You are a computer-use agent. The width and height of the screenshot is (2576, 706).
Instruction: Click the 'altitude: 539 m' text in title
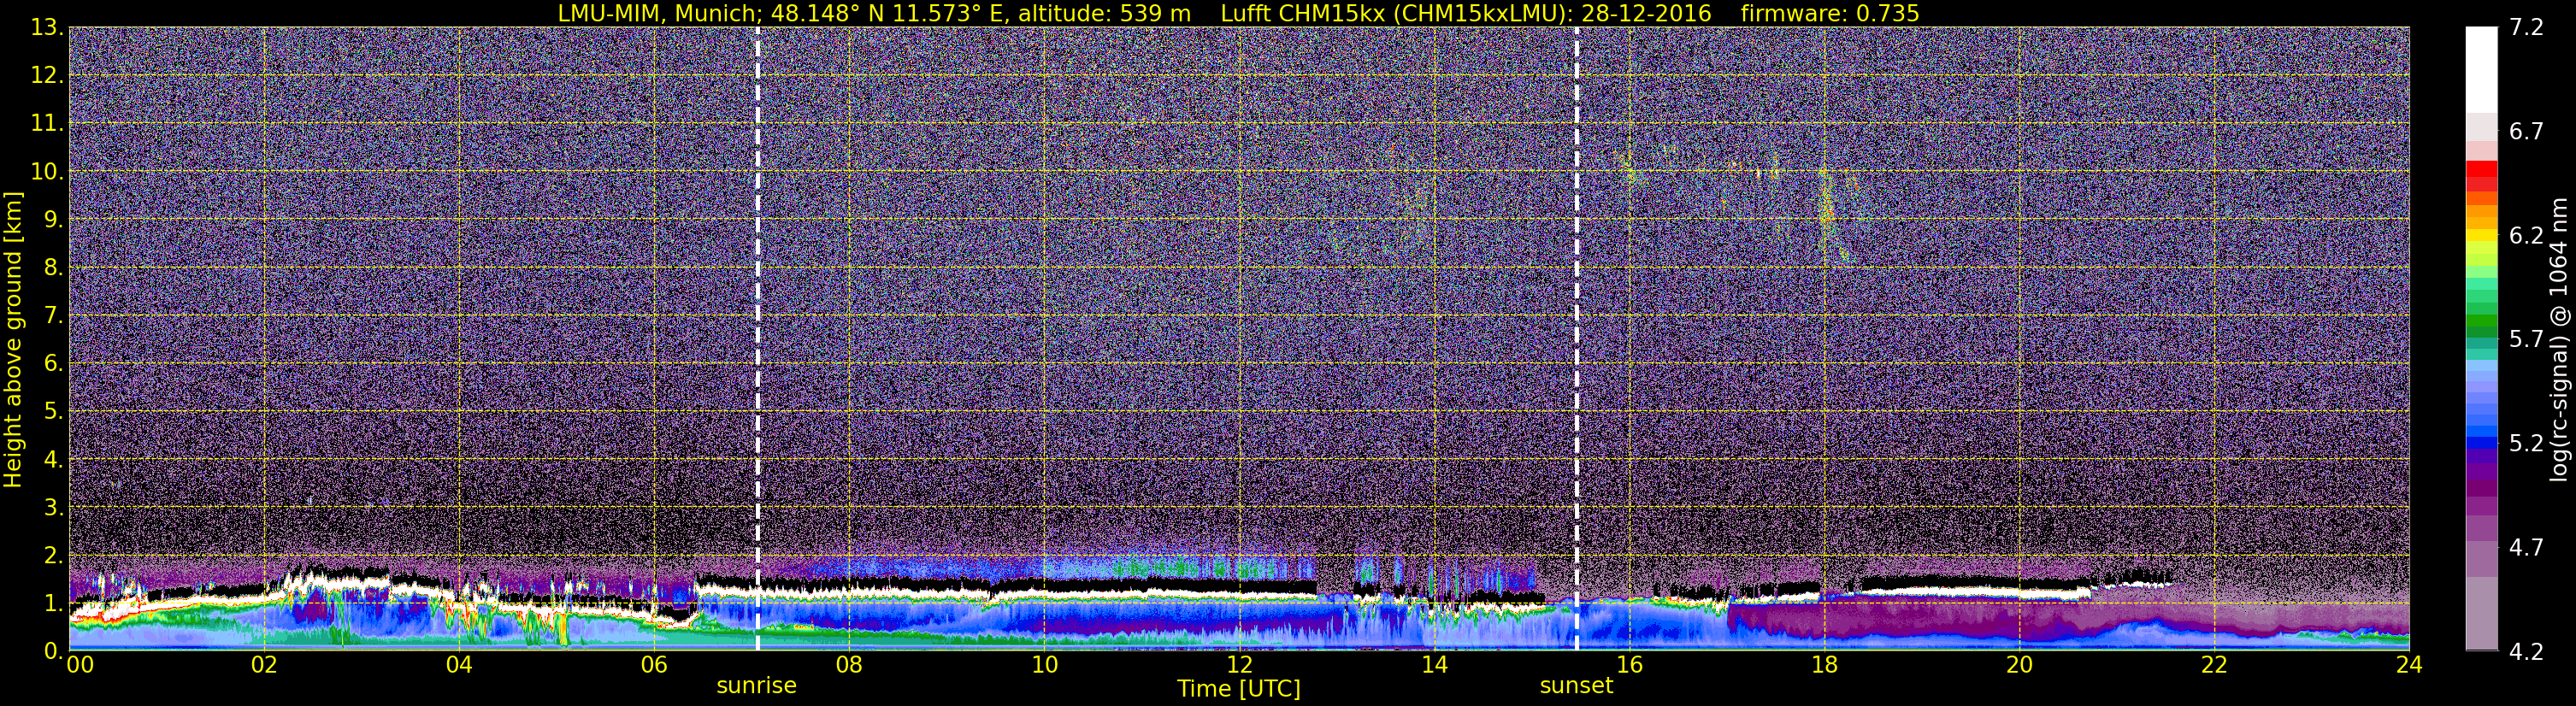click(1104, 13)
